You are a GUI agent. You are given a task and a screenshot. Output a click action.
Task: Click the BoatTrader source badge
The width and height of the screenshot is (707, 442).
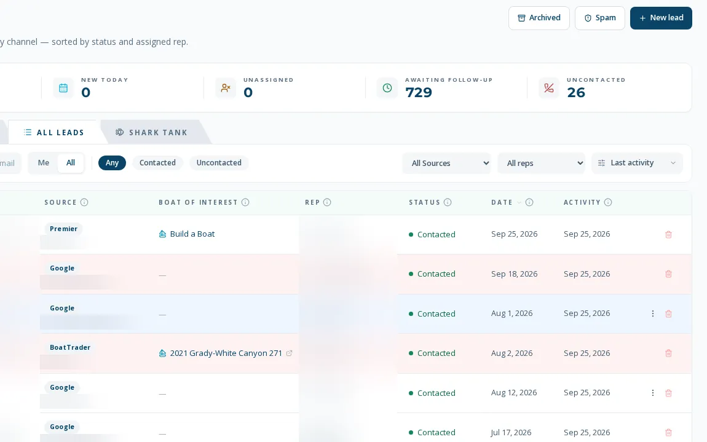point(70,347)
